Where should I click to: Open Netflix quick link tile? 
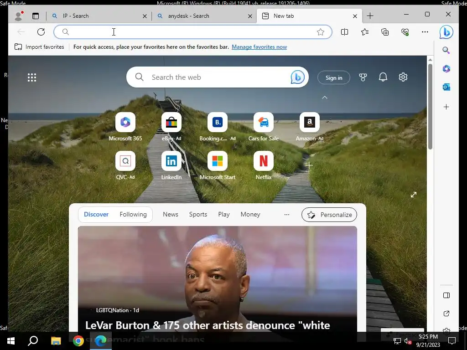point(264,161)
